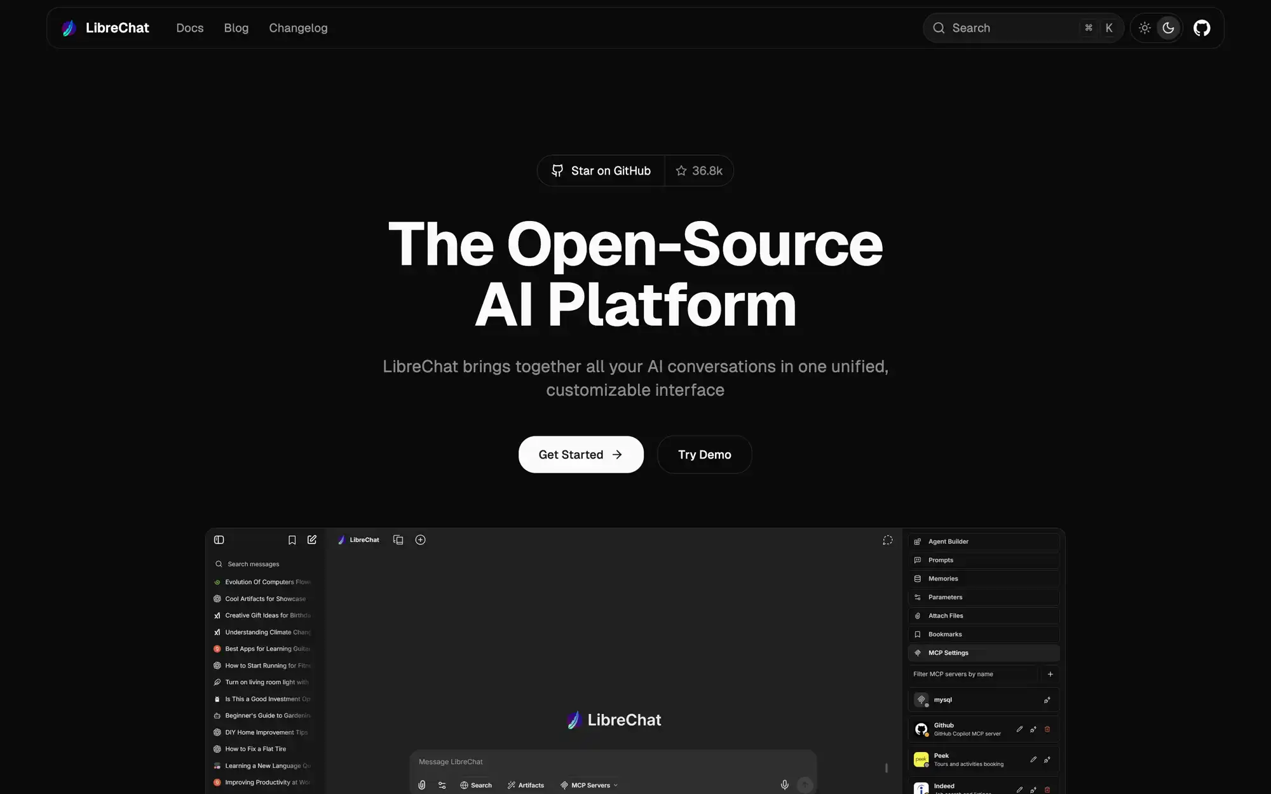Switch to light theme sun icon

tap(1145, 28)
